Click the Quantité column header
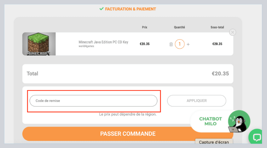 coord(179,27)
